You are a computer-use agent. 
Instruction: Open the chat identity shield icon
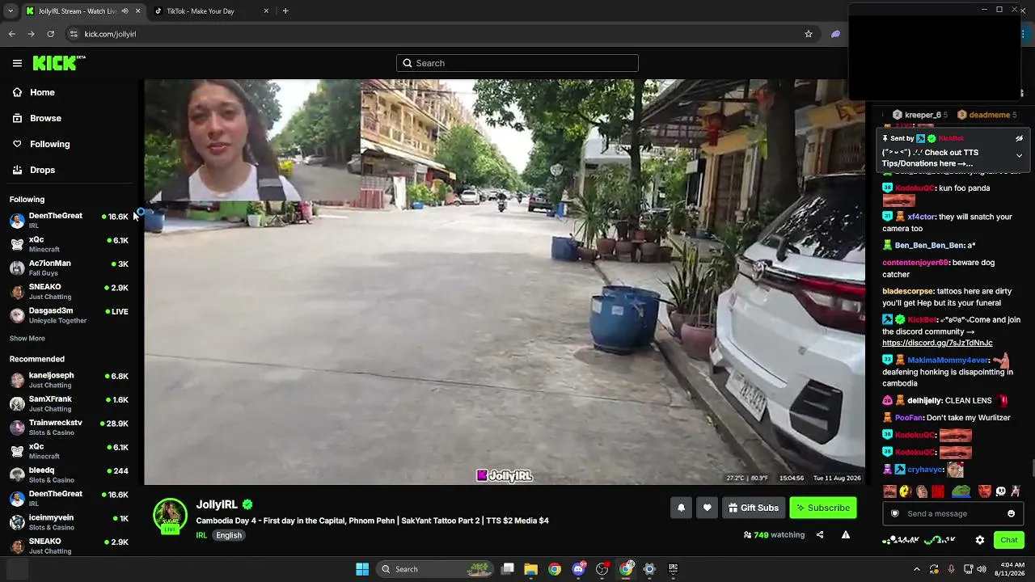pyautogui.click(x=895, y=513)
